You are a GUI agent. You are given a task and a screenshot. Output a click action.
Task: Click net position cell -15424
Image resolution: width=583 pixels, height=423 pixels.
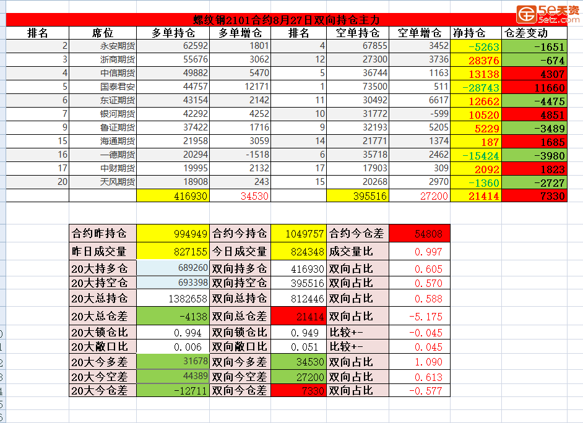coord(476,155)
